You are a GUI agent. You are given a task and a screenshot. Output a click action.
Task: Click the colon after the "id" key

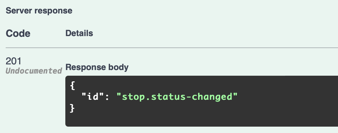click(x=107, y=97)
